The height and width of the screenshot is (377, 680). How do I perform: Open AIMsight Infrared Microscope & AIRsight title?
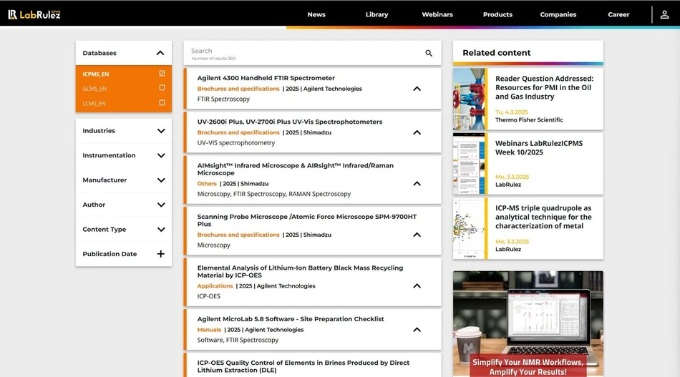pyautogui.click(x=296, y=169)
